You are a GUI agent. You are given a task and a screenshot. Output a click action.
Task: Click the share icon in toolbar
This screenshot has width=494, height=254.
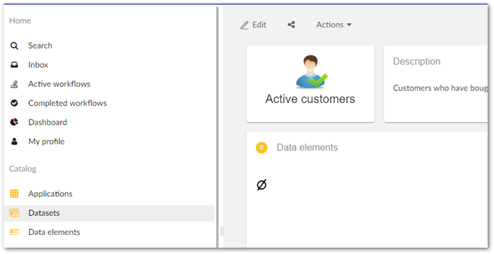coord(291,25)
